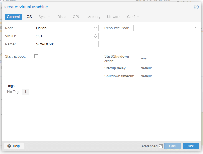203x154 pixels.
Task: Focus the VM ID input field
Action: pos(64,36)
